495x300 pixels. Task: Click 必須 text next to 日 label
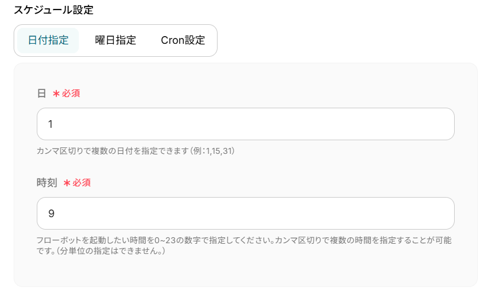point(71,93)
